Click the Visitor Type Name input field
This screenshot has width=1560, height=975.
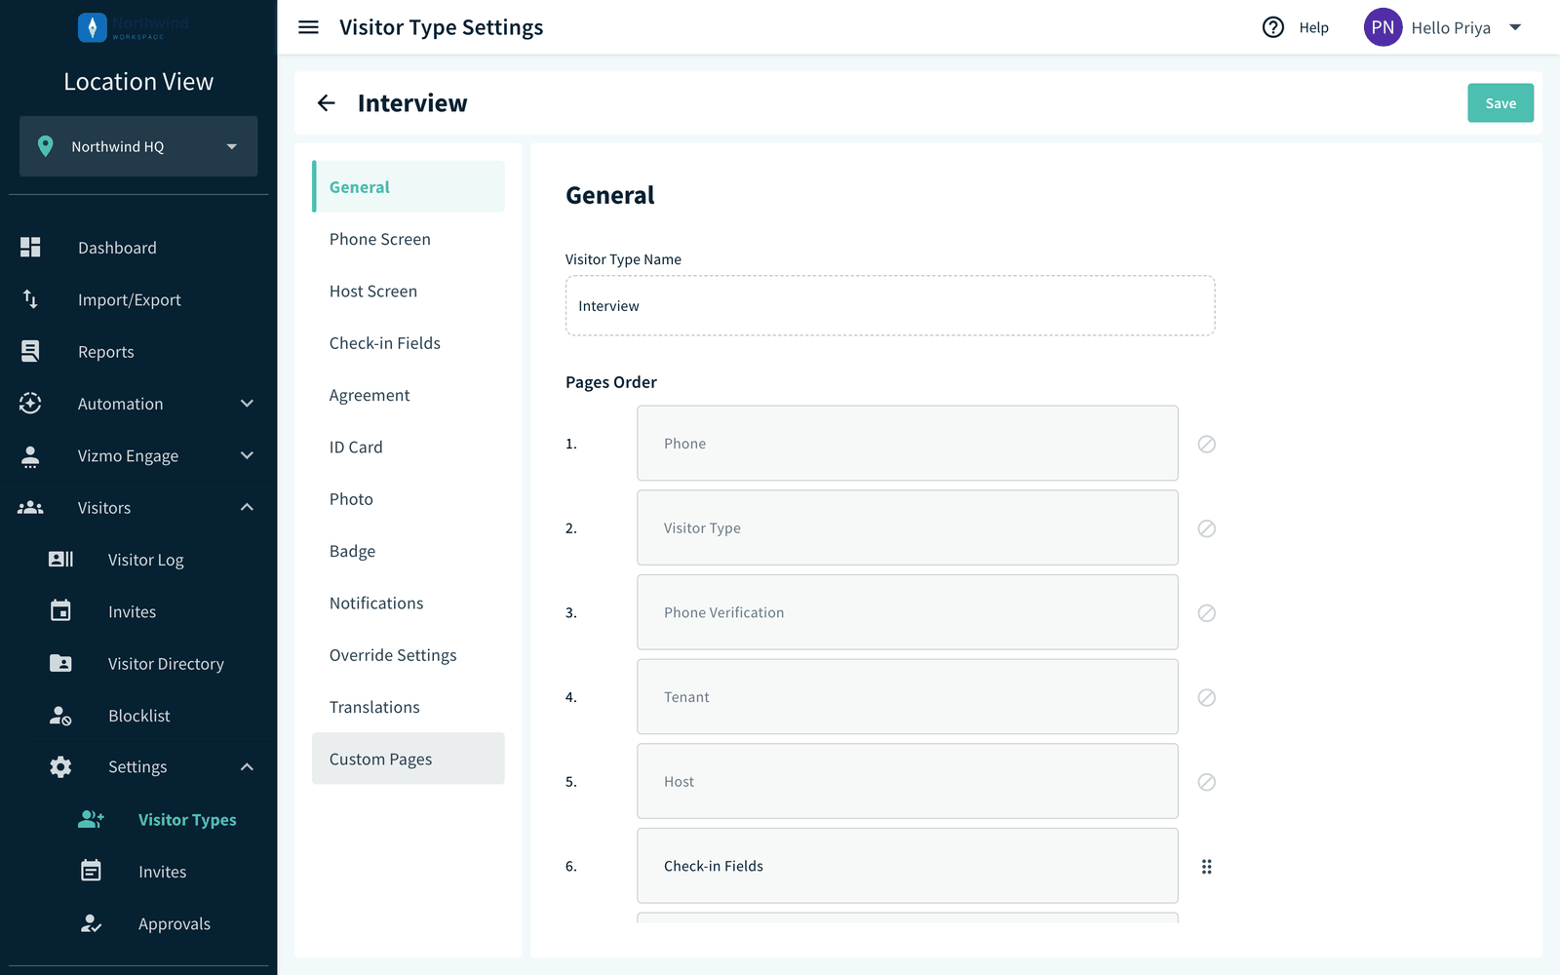click(890, 305)
